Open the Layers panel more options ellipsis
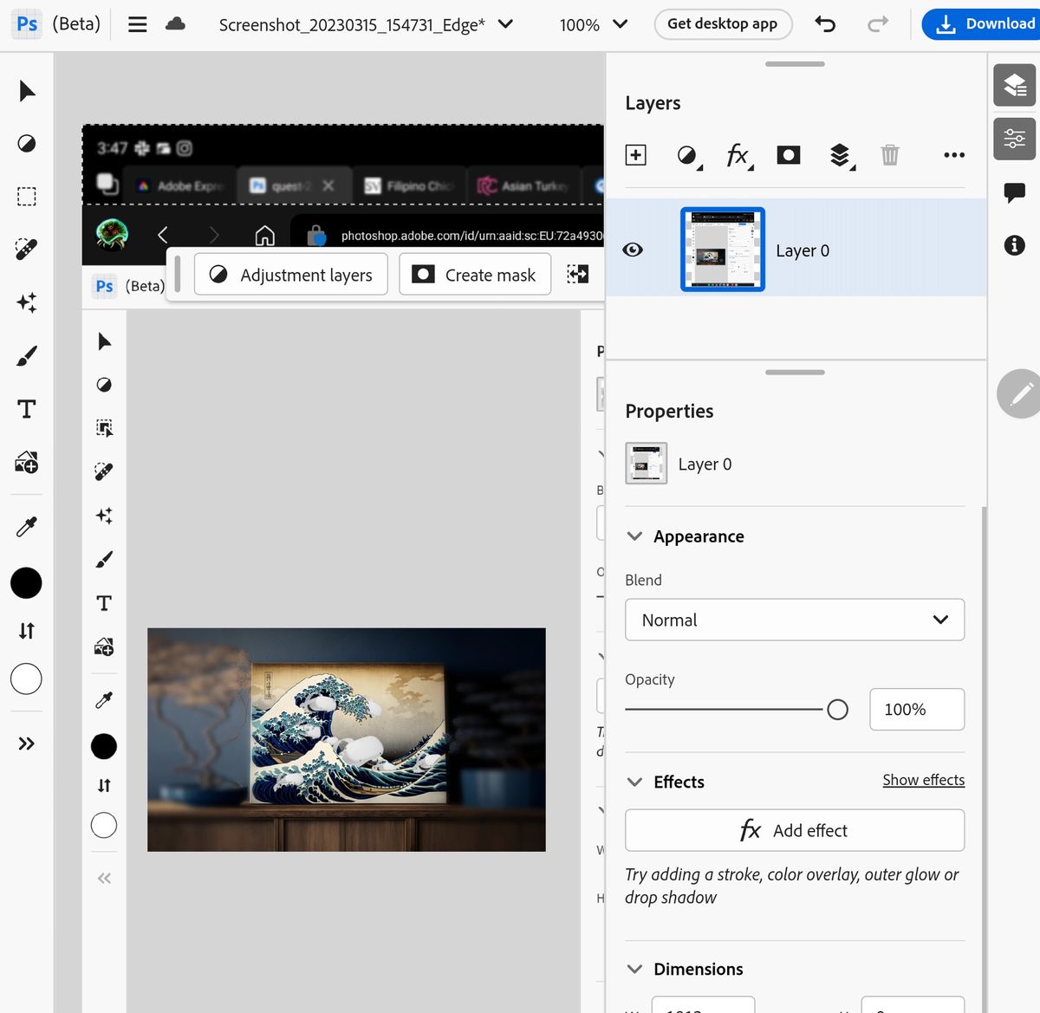1040x1013 pixels. (x=954, y=155)
